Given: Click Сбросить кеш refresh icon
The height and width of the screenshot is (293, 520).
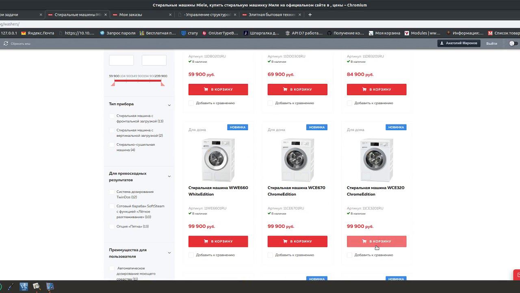Looking at the screenshot, I should pyautogui.click(x=6, y=44).
